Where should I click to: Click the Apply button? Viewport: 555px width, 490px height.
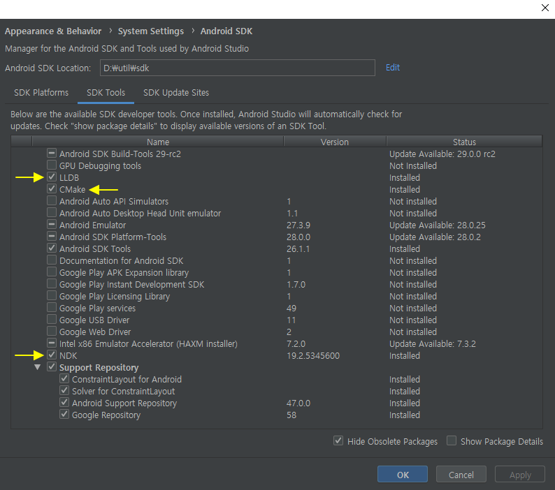pyautogui.click(x=520, y=475)
